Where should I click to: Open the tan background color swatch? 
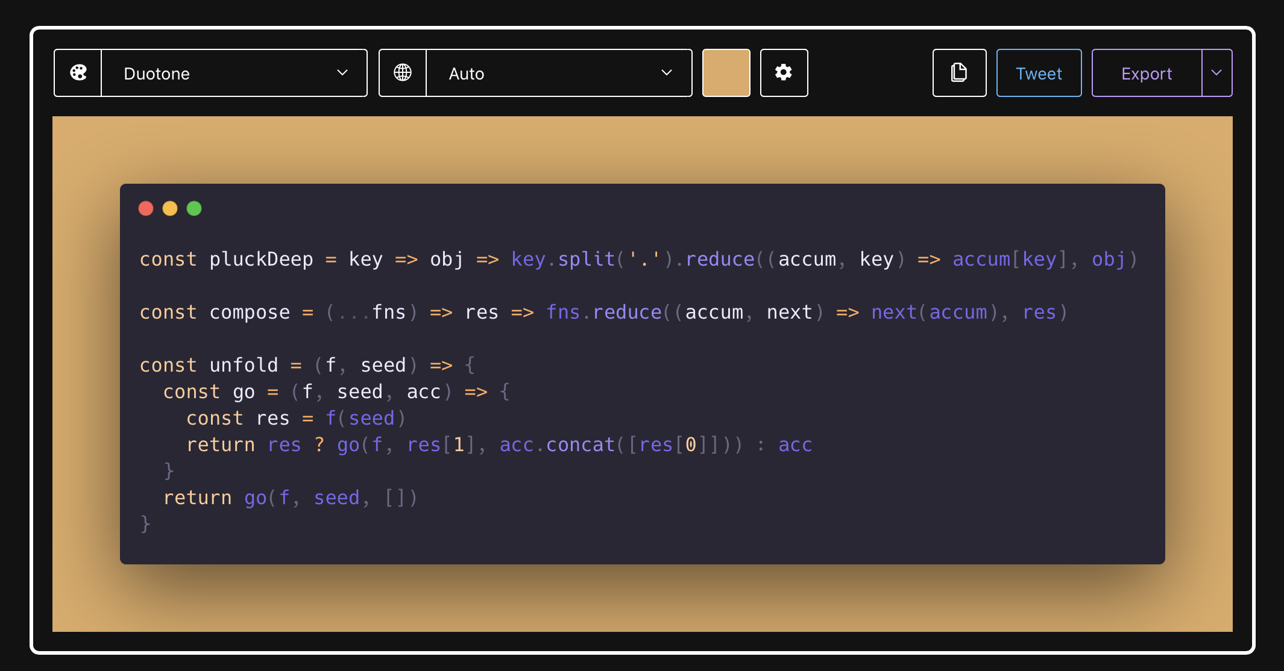tap(726, 73)
